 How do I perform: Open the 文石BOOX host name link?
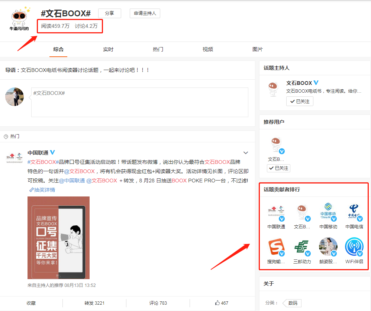coord(299,83)
